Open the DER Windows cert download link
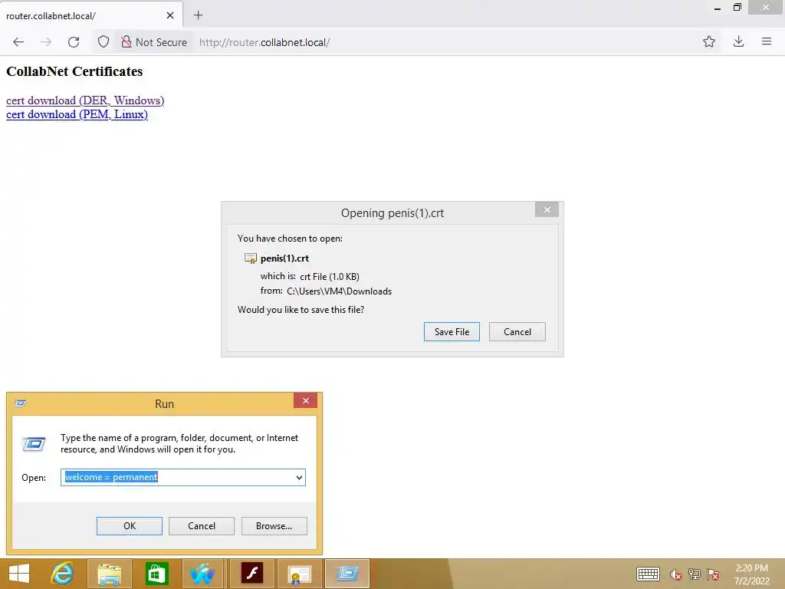This screenshot has height=589, width=785. click(85, 100)
